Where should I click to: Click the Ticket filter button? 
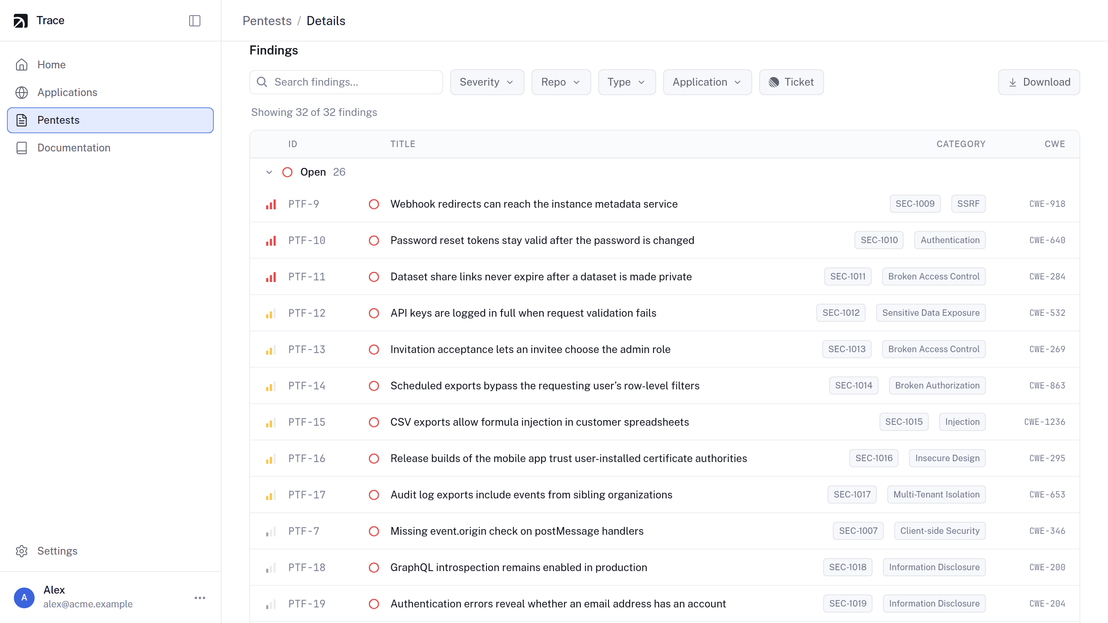791,82
